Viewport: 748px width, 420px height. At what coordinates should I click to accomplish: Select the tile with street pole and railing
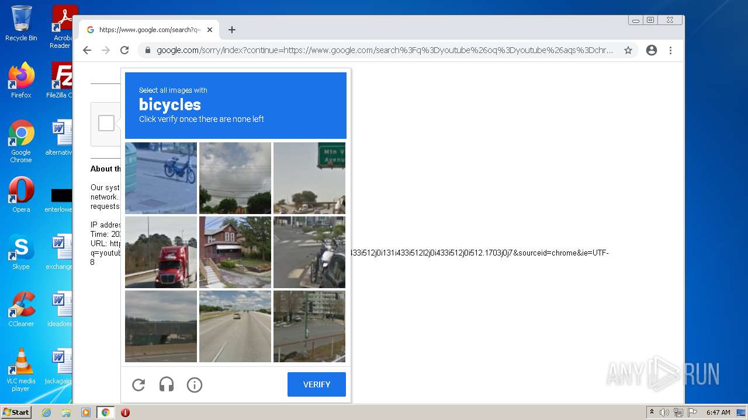pos(309,326)
